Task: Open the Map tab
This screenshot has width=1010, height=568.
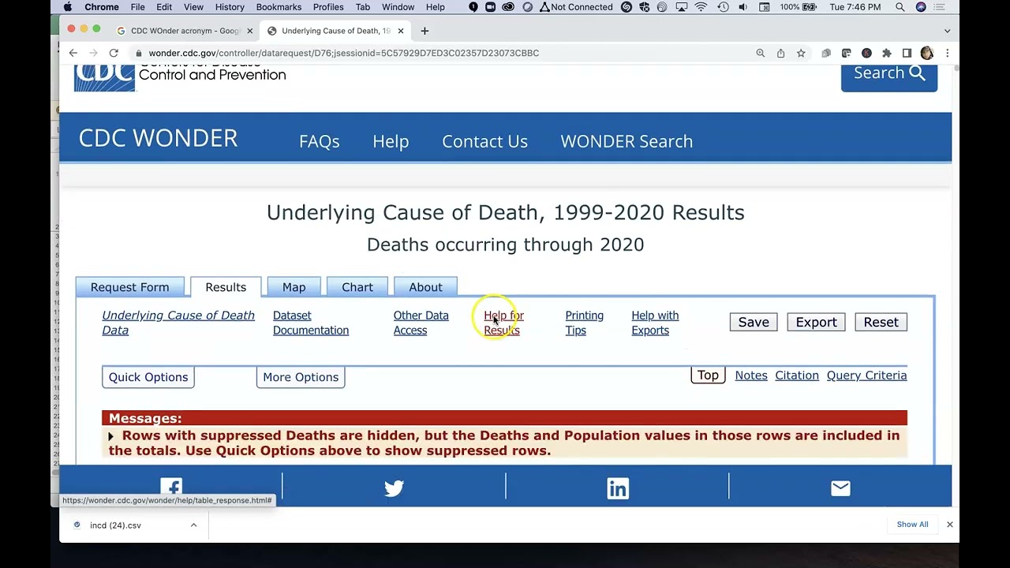Action: (294, 287)
